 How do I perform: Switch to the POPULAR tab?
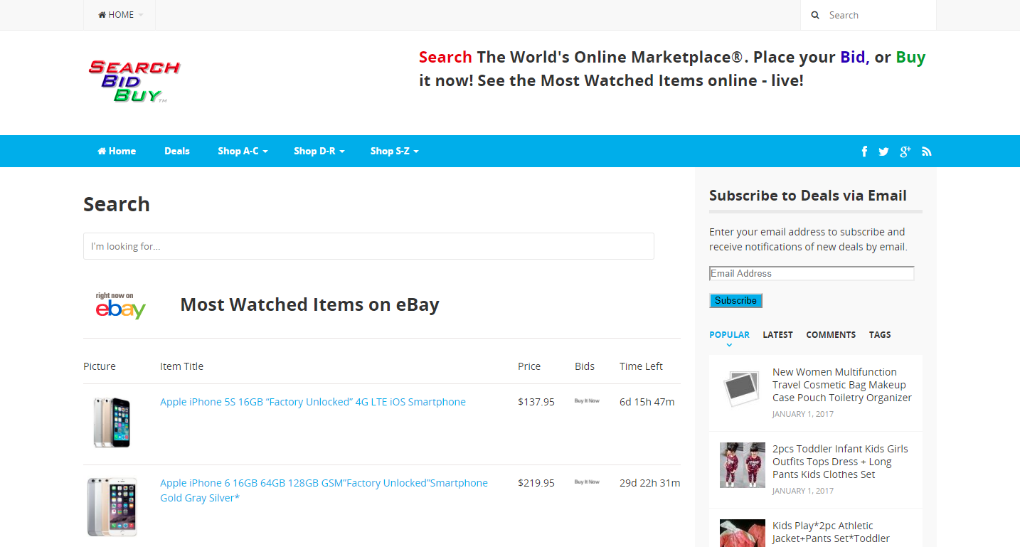[729, 335]
